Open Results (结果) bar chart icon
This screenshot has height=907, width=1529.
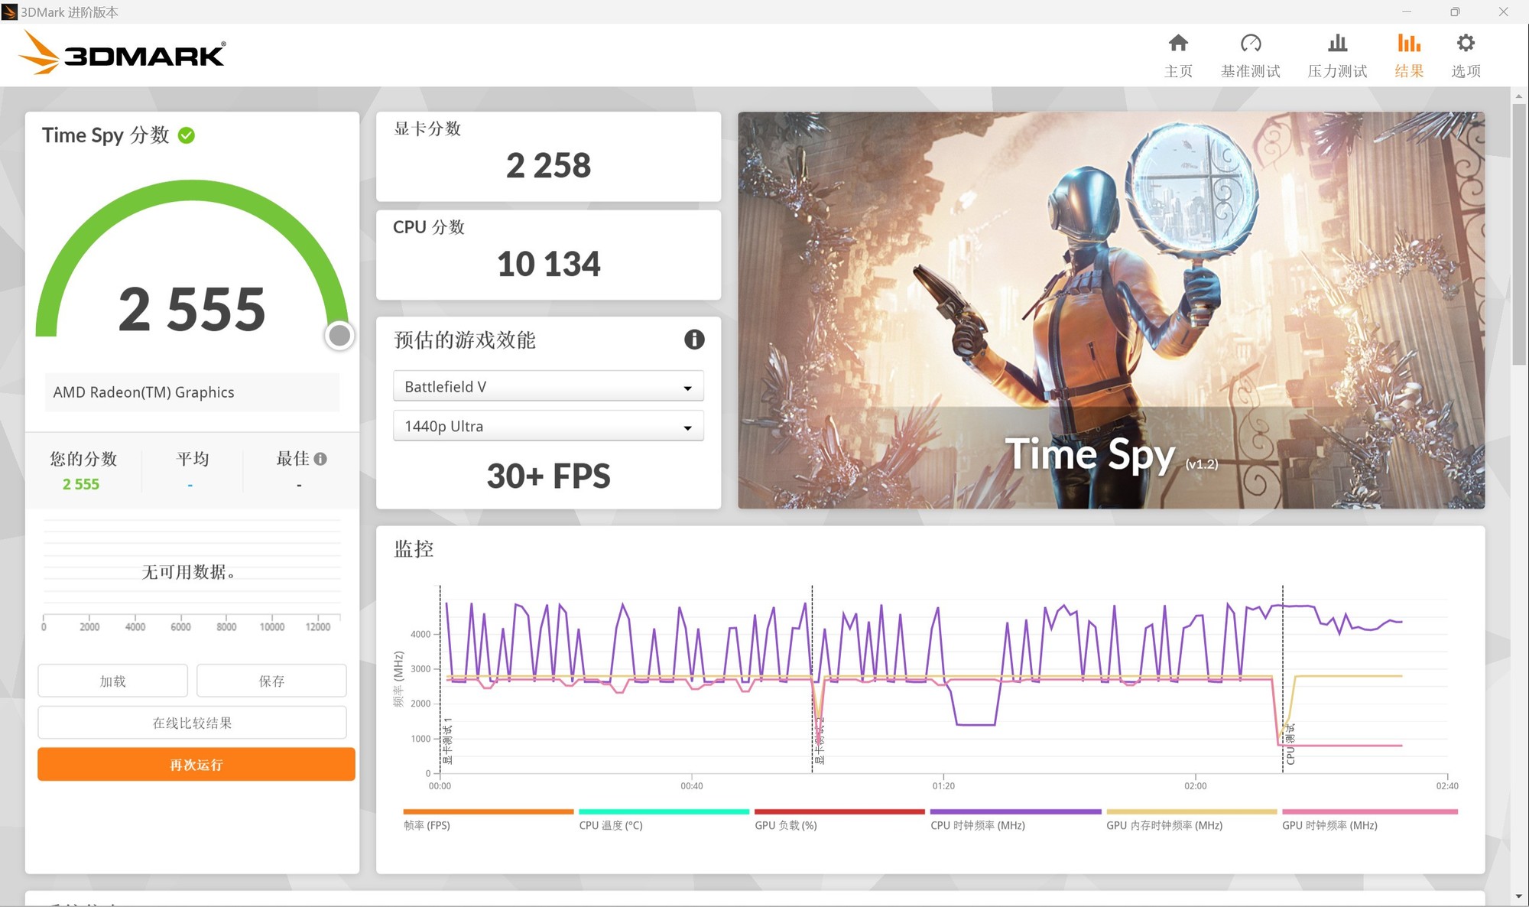tap(1408, 44)
